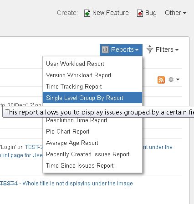Select User Workload Report
This screenshot has width=194, height=204.
(x=92, y=64)
